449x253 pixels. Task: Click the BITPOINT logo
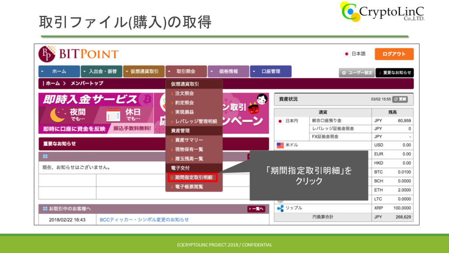(x=78, y=54)
